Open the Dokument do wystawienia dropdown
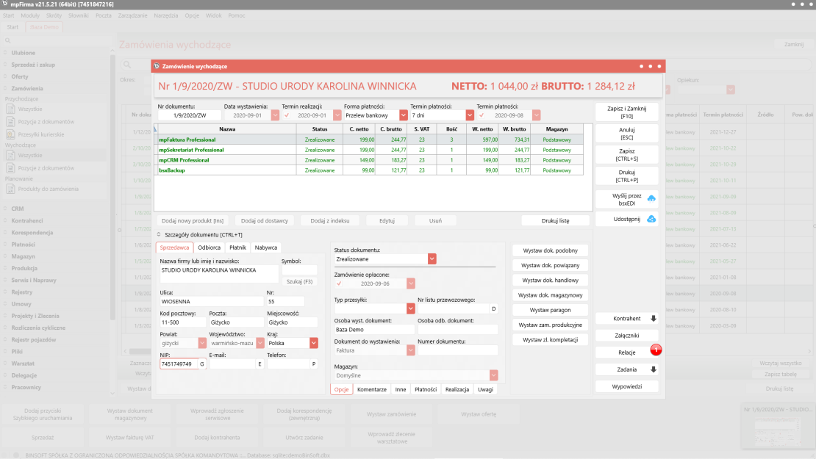 411,350
